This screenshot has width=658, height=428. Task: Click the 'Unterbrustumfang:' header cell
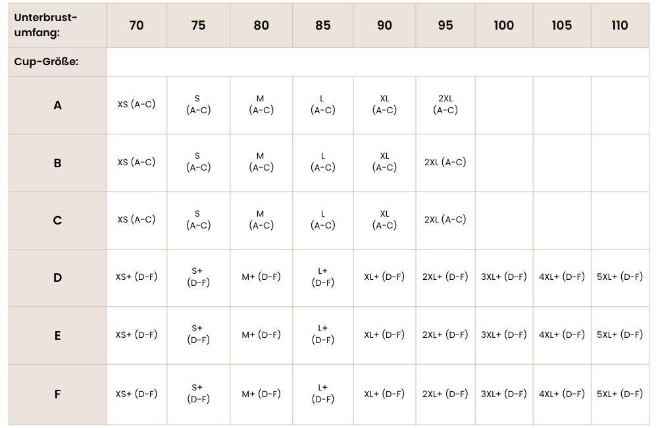click(57, 25)
